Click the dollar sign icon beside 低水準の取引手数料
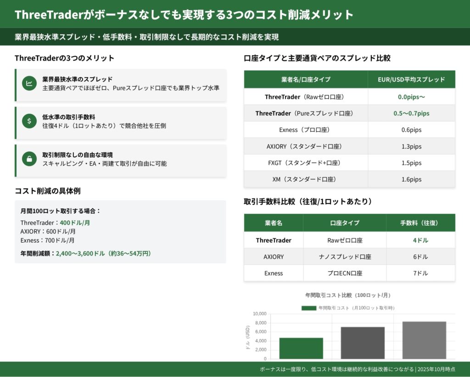470x377 pixels. coord(29,121)
